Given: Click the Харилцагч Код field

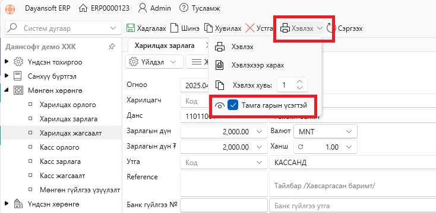Looking at the screenshot, I should pos(195,101).
